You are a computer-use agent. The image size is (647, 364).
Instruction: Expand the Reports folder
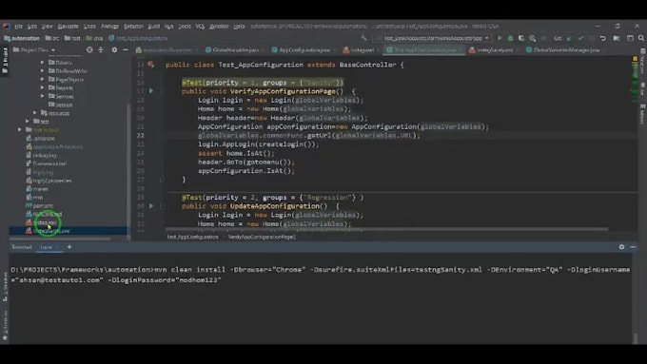click(43, 87)
